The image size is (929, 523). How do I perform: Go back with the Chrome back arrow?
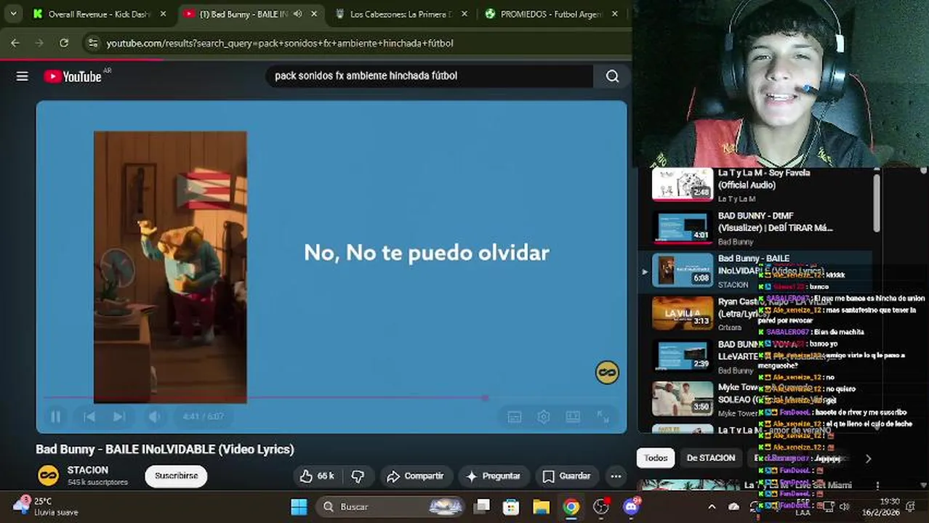(x=15, y=43)
